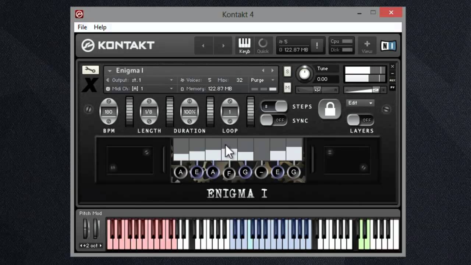Screen dimensions: 471x265
Task: Click the padlock lock button
Action: point(330,109)
